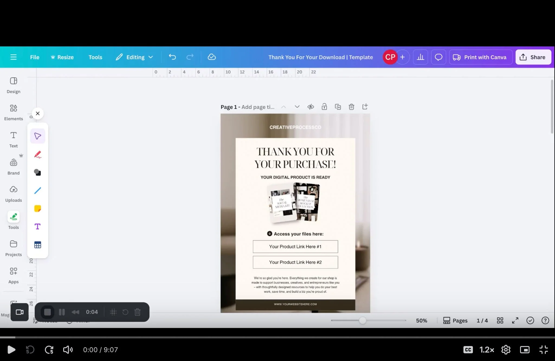Open the comments speech bubble

(438, 57)
